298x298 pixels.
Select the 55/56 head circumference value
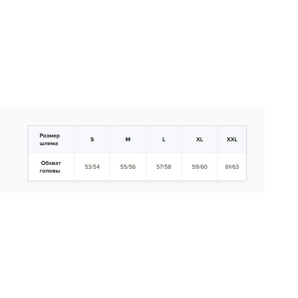(x=128, y=167)
